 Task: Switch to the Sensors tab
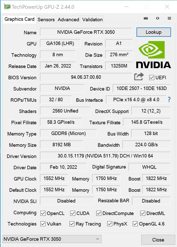(x=46, y=19)
